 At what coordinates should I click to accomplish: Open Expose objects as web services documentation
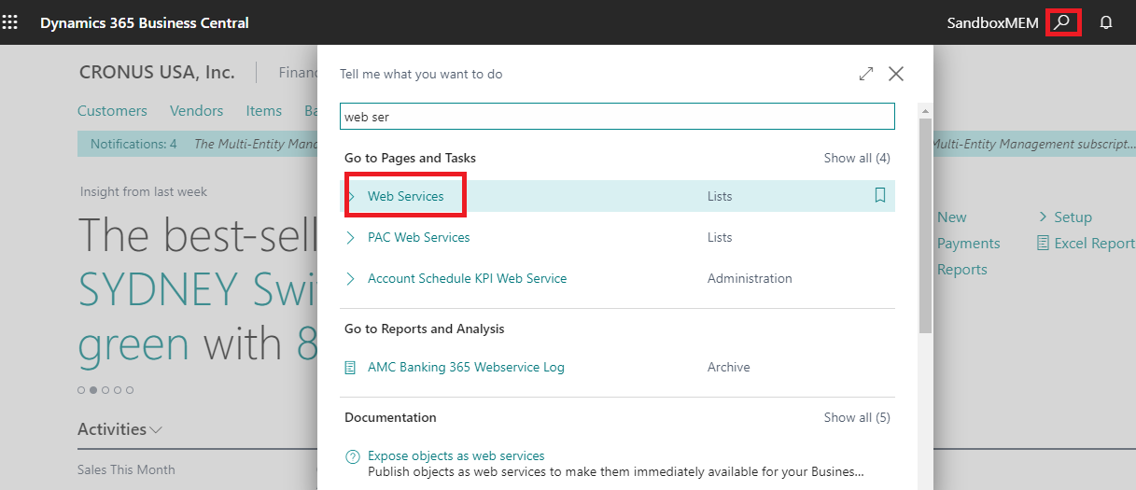(x=456, y=455)
